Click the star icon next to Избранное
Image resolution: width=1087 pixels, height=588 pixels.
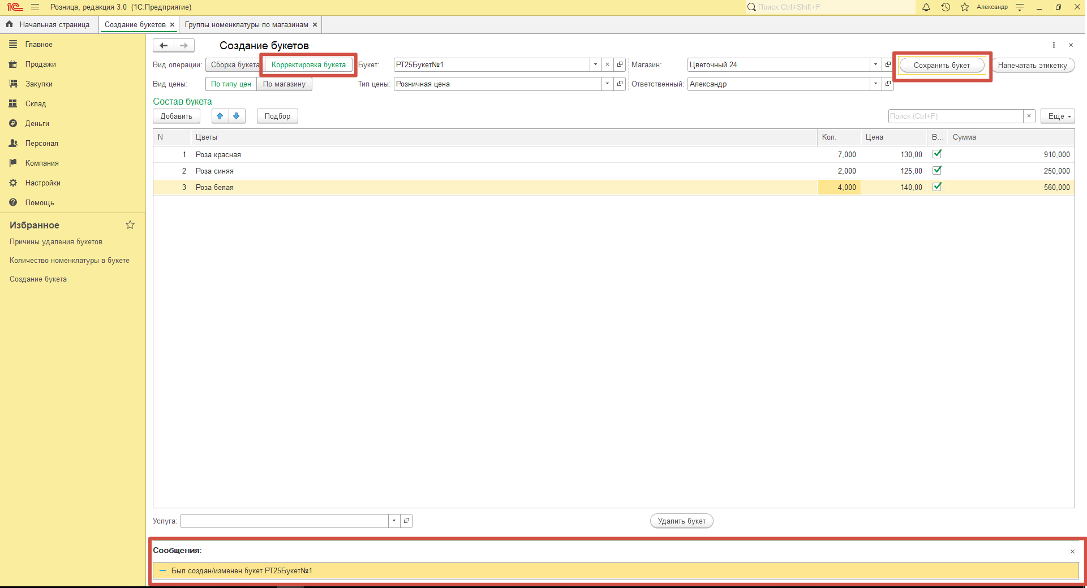click(x=130, y=225)
